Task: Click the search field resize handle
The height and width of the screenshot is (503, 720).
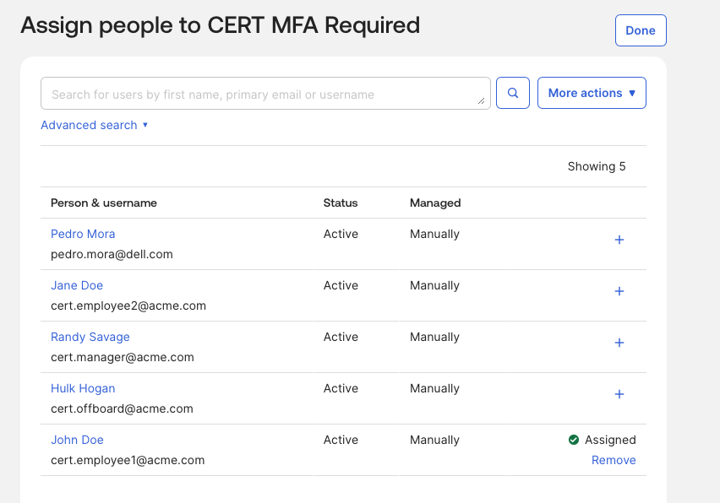Action: coord(481,100)
